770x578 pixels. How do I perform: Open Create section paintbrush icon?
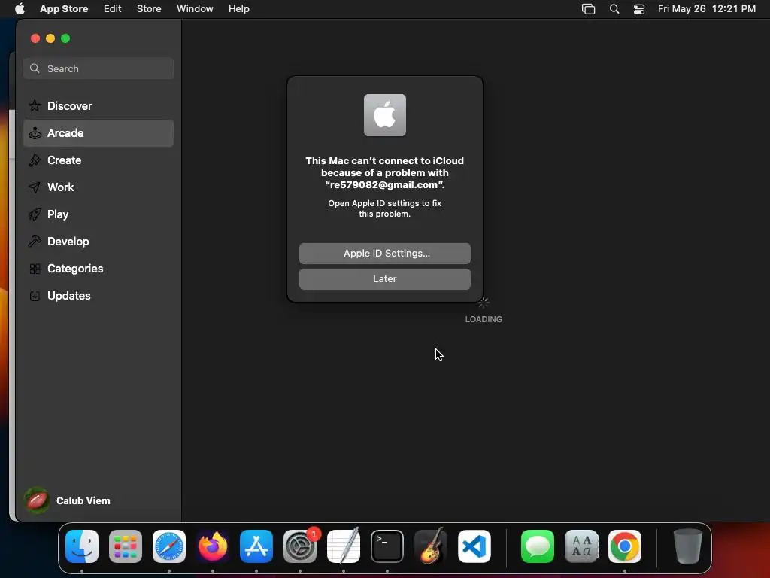pos(35,160)
